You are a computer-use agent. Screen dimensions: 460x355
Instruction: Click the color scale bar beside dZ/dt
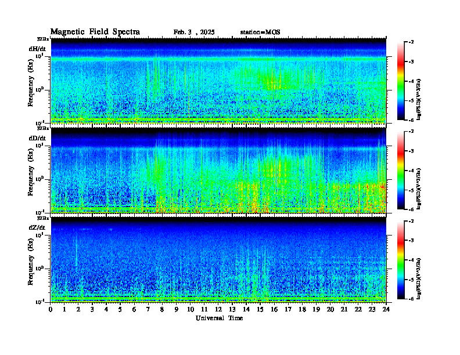coord(401,260)
